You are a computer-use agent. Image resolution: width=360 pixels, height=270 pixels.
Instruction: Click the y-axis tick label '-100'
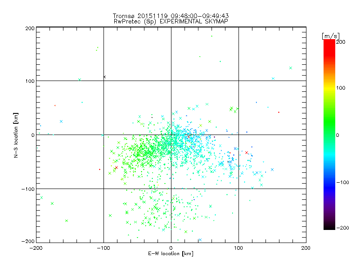click(28, 189)
